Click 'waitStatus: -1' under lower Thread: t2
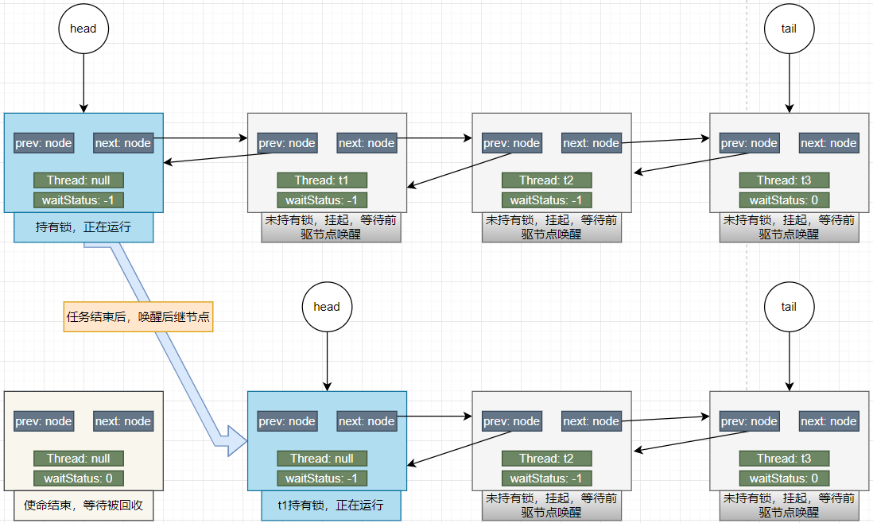This screenshot has height=523, width=873. pos(546,478)
